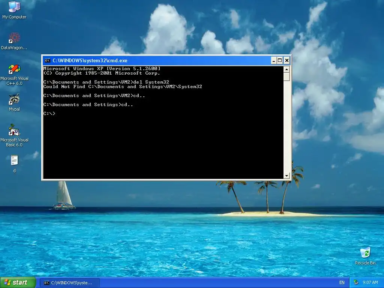Viewport: 384px width, 288px height.
Task: Click the cmd vertical scrollbar thumb
Action: pyautogui.click(x=286, y=76)
